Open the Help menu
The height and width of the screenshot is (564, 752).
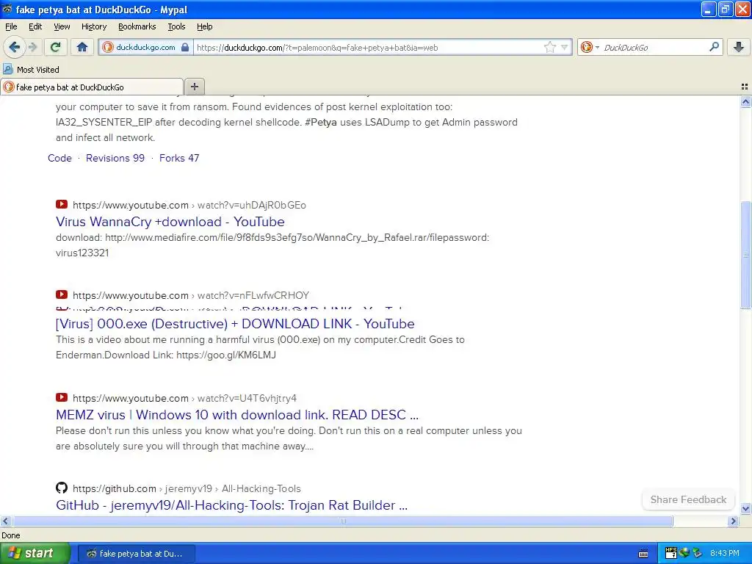(204, 26)
